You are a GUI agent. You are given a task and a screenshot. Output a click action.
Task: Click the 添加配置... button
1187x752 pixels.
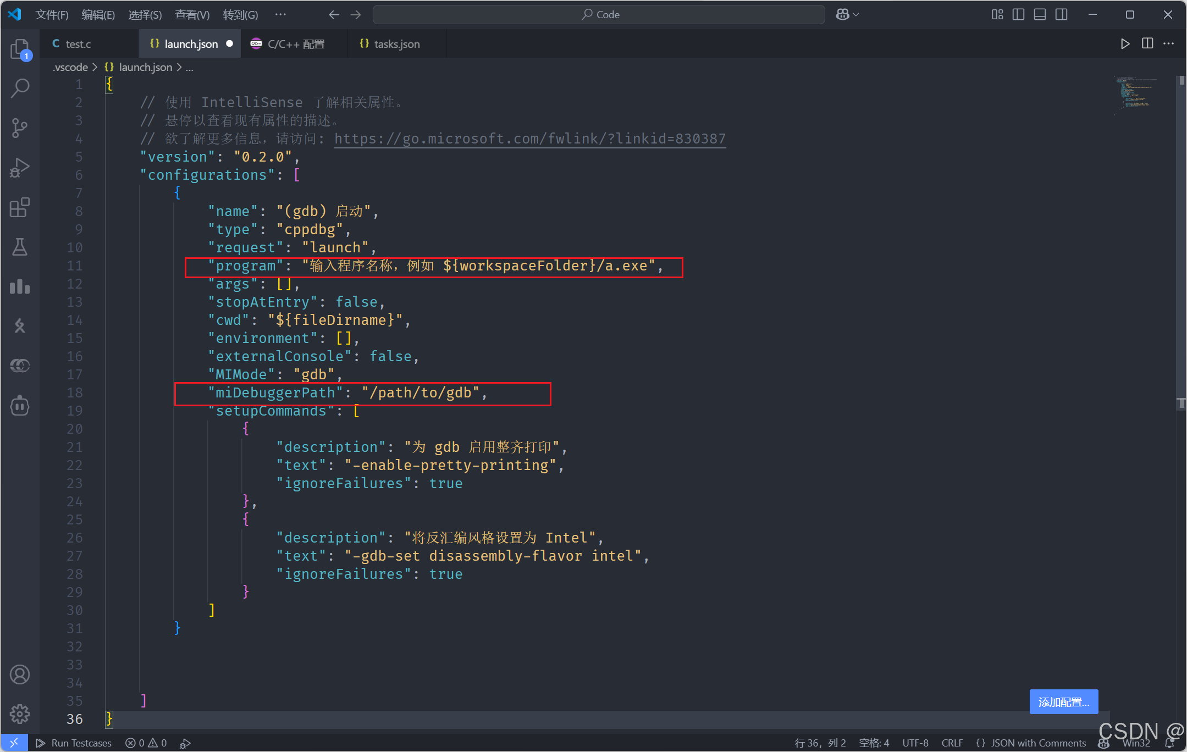click(1063, 702)
